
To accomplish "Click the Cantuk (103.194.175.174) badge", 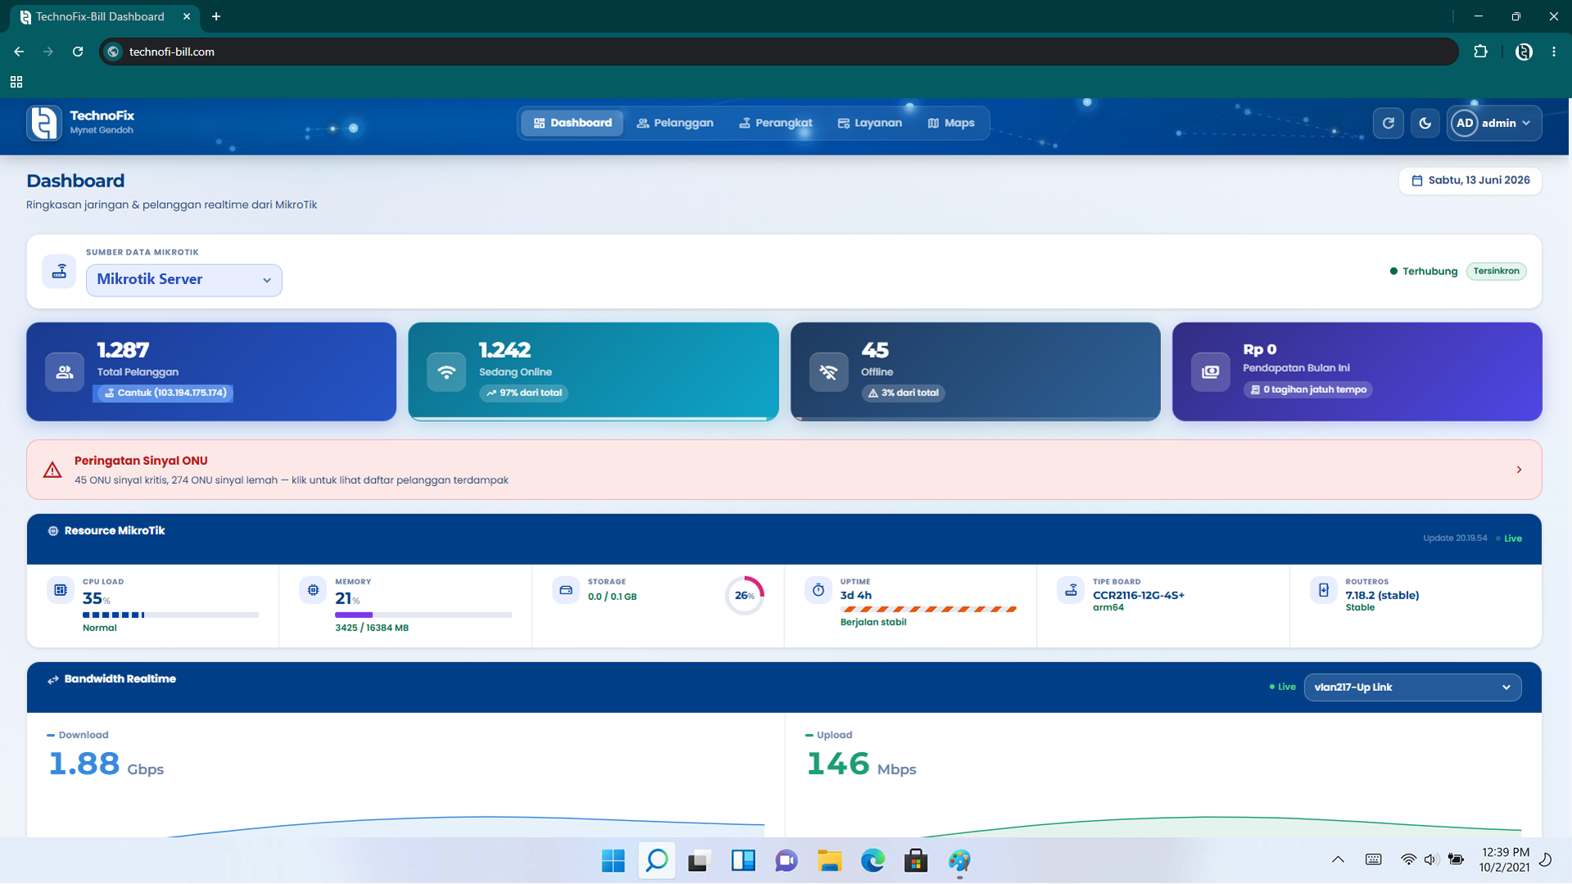I will click(165, 393).
